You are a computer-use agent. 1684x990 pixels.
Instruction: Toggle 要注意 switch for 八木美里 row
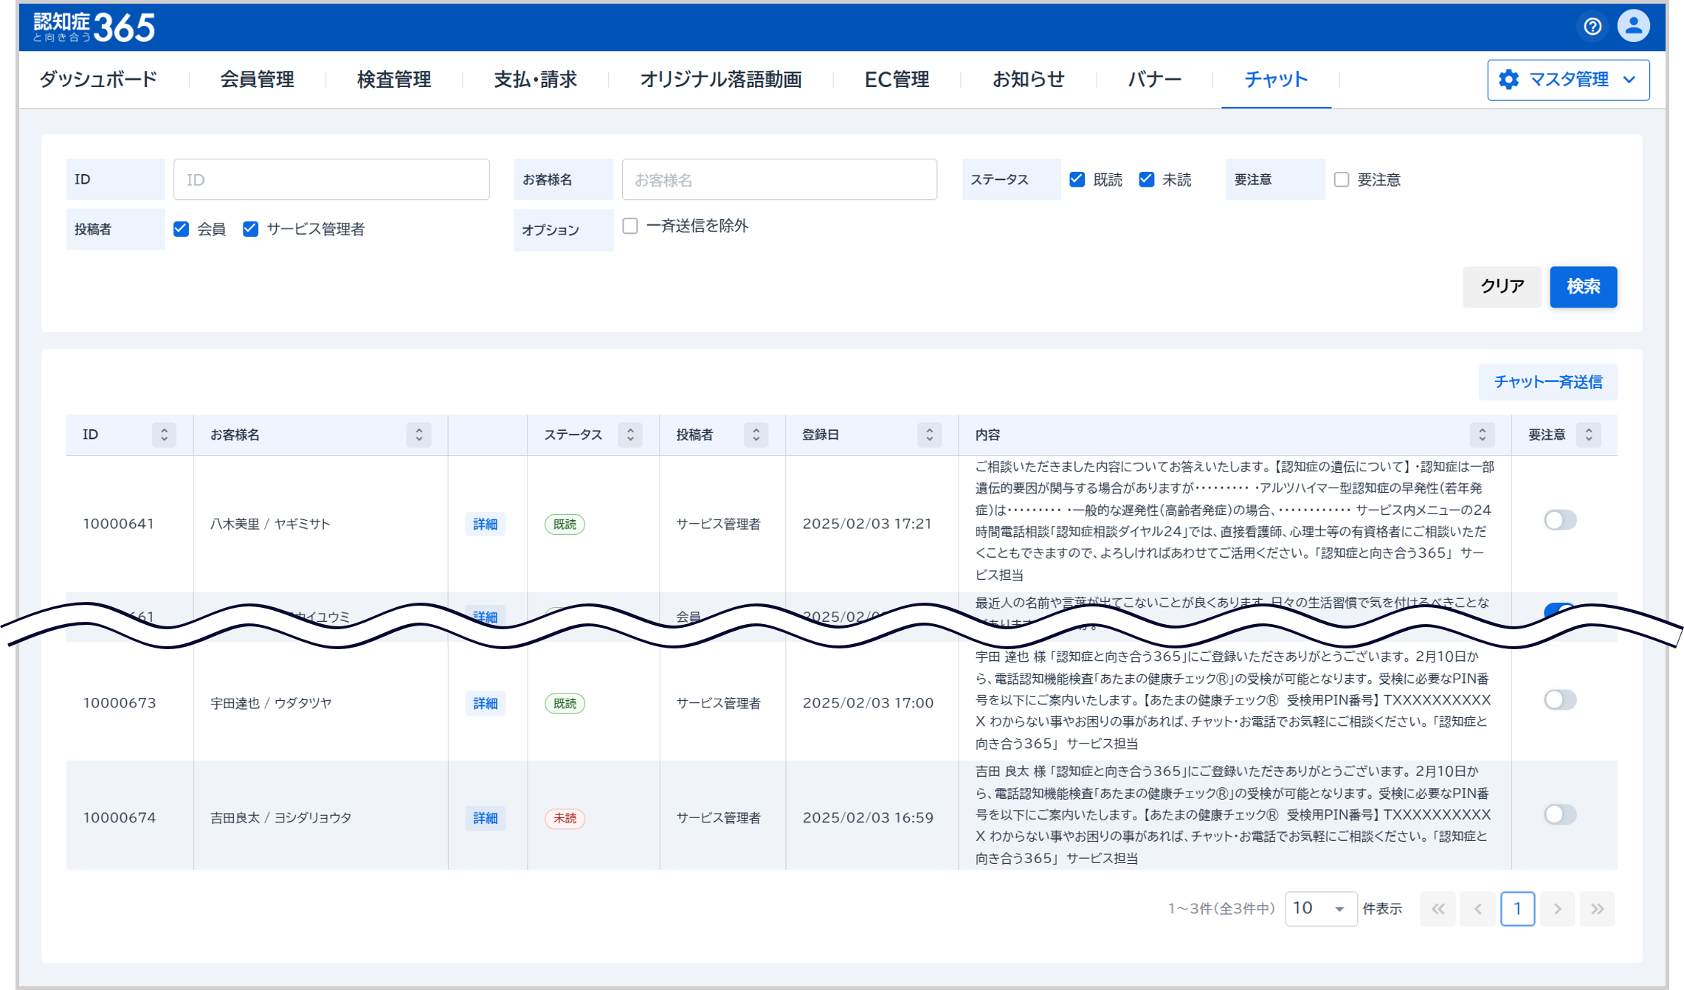pyautogui.click(x=1559, y=520)
